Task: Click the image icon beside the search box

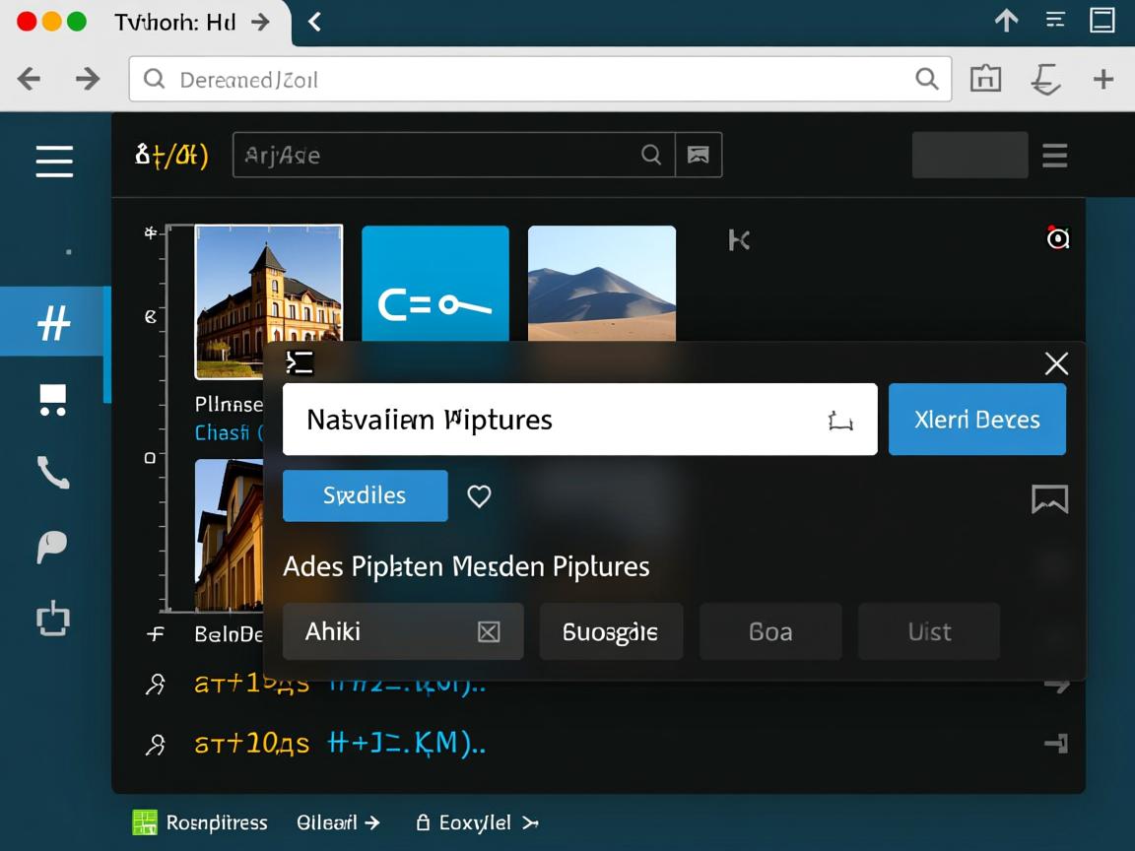Action: (x=699, y=155)
